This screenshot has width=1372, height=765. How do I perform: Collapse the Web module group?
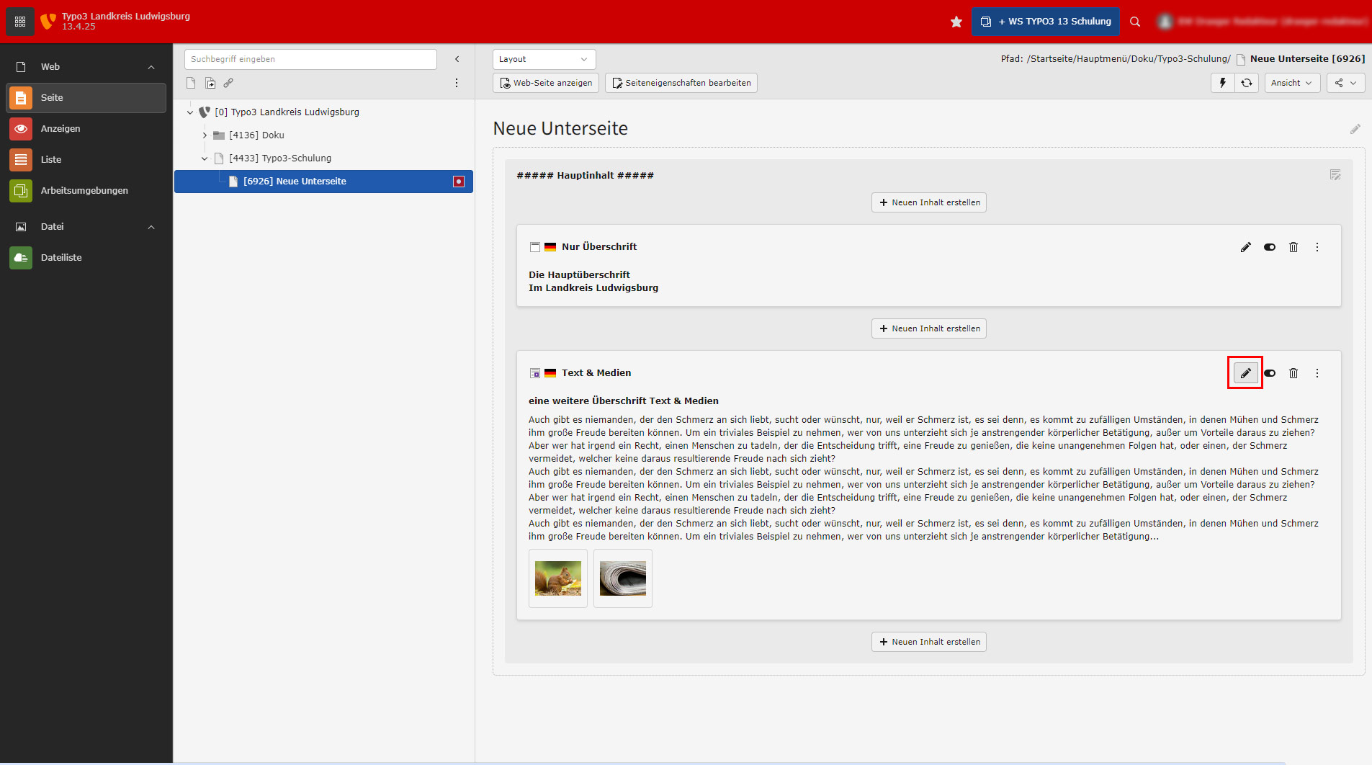click(151, 67)
